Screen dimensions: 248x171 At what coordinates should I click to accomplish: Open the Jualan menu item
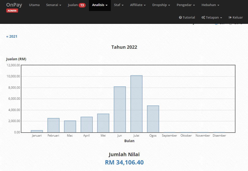[73, 5]
